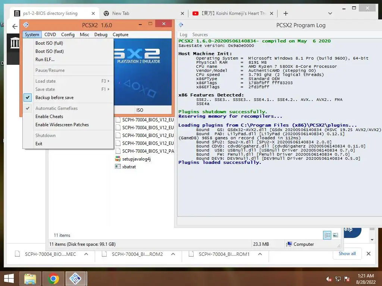
Task: Open the setupjavalog4j file icon
Action: 118,159
